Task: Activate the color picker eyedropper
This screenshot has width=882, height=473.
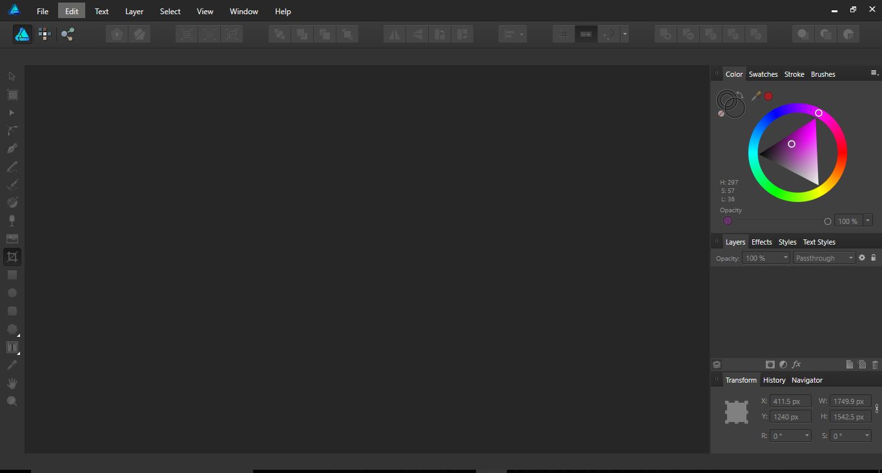Action: click(x=755, y=96)
